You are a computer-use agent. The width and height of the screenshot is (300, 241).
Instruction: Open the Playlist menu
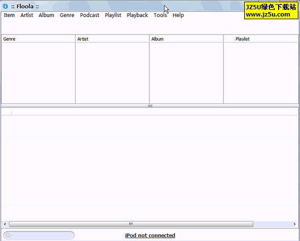click(x=113, y=15)
